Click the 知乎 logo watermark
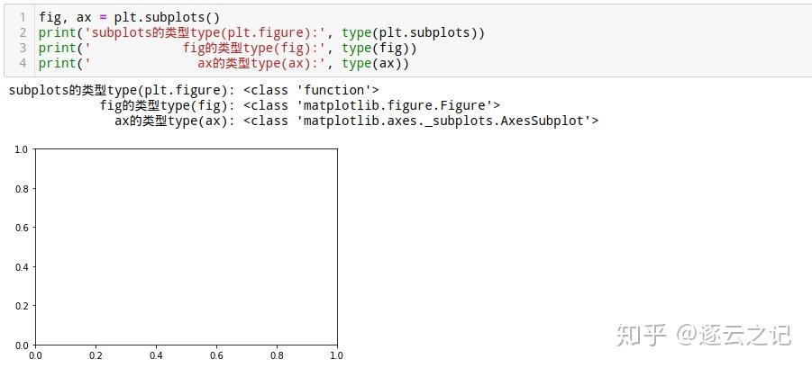This screenshot has height=368, width=812. (641, 335)
